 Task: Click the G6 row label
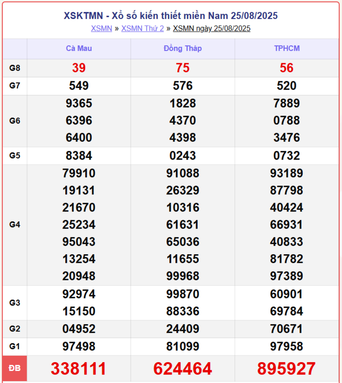15,121
